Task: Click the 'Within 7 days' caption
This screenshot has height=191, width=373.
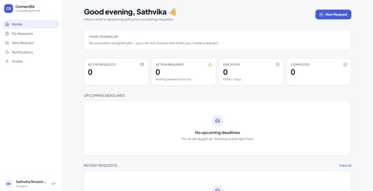Action: 232,79
